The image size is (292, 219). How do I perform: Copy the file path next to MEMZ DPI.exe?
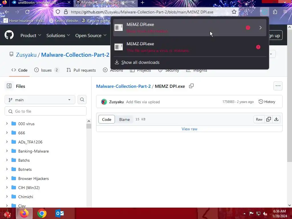coord(191,86)
